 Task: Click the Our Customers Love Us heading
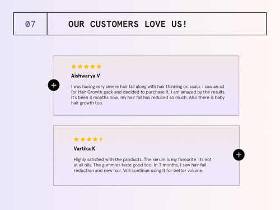click(128, 24)
